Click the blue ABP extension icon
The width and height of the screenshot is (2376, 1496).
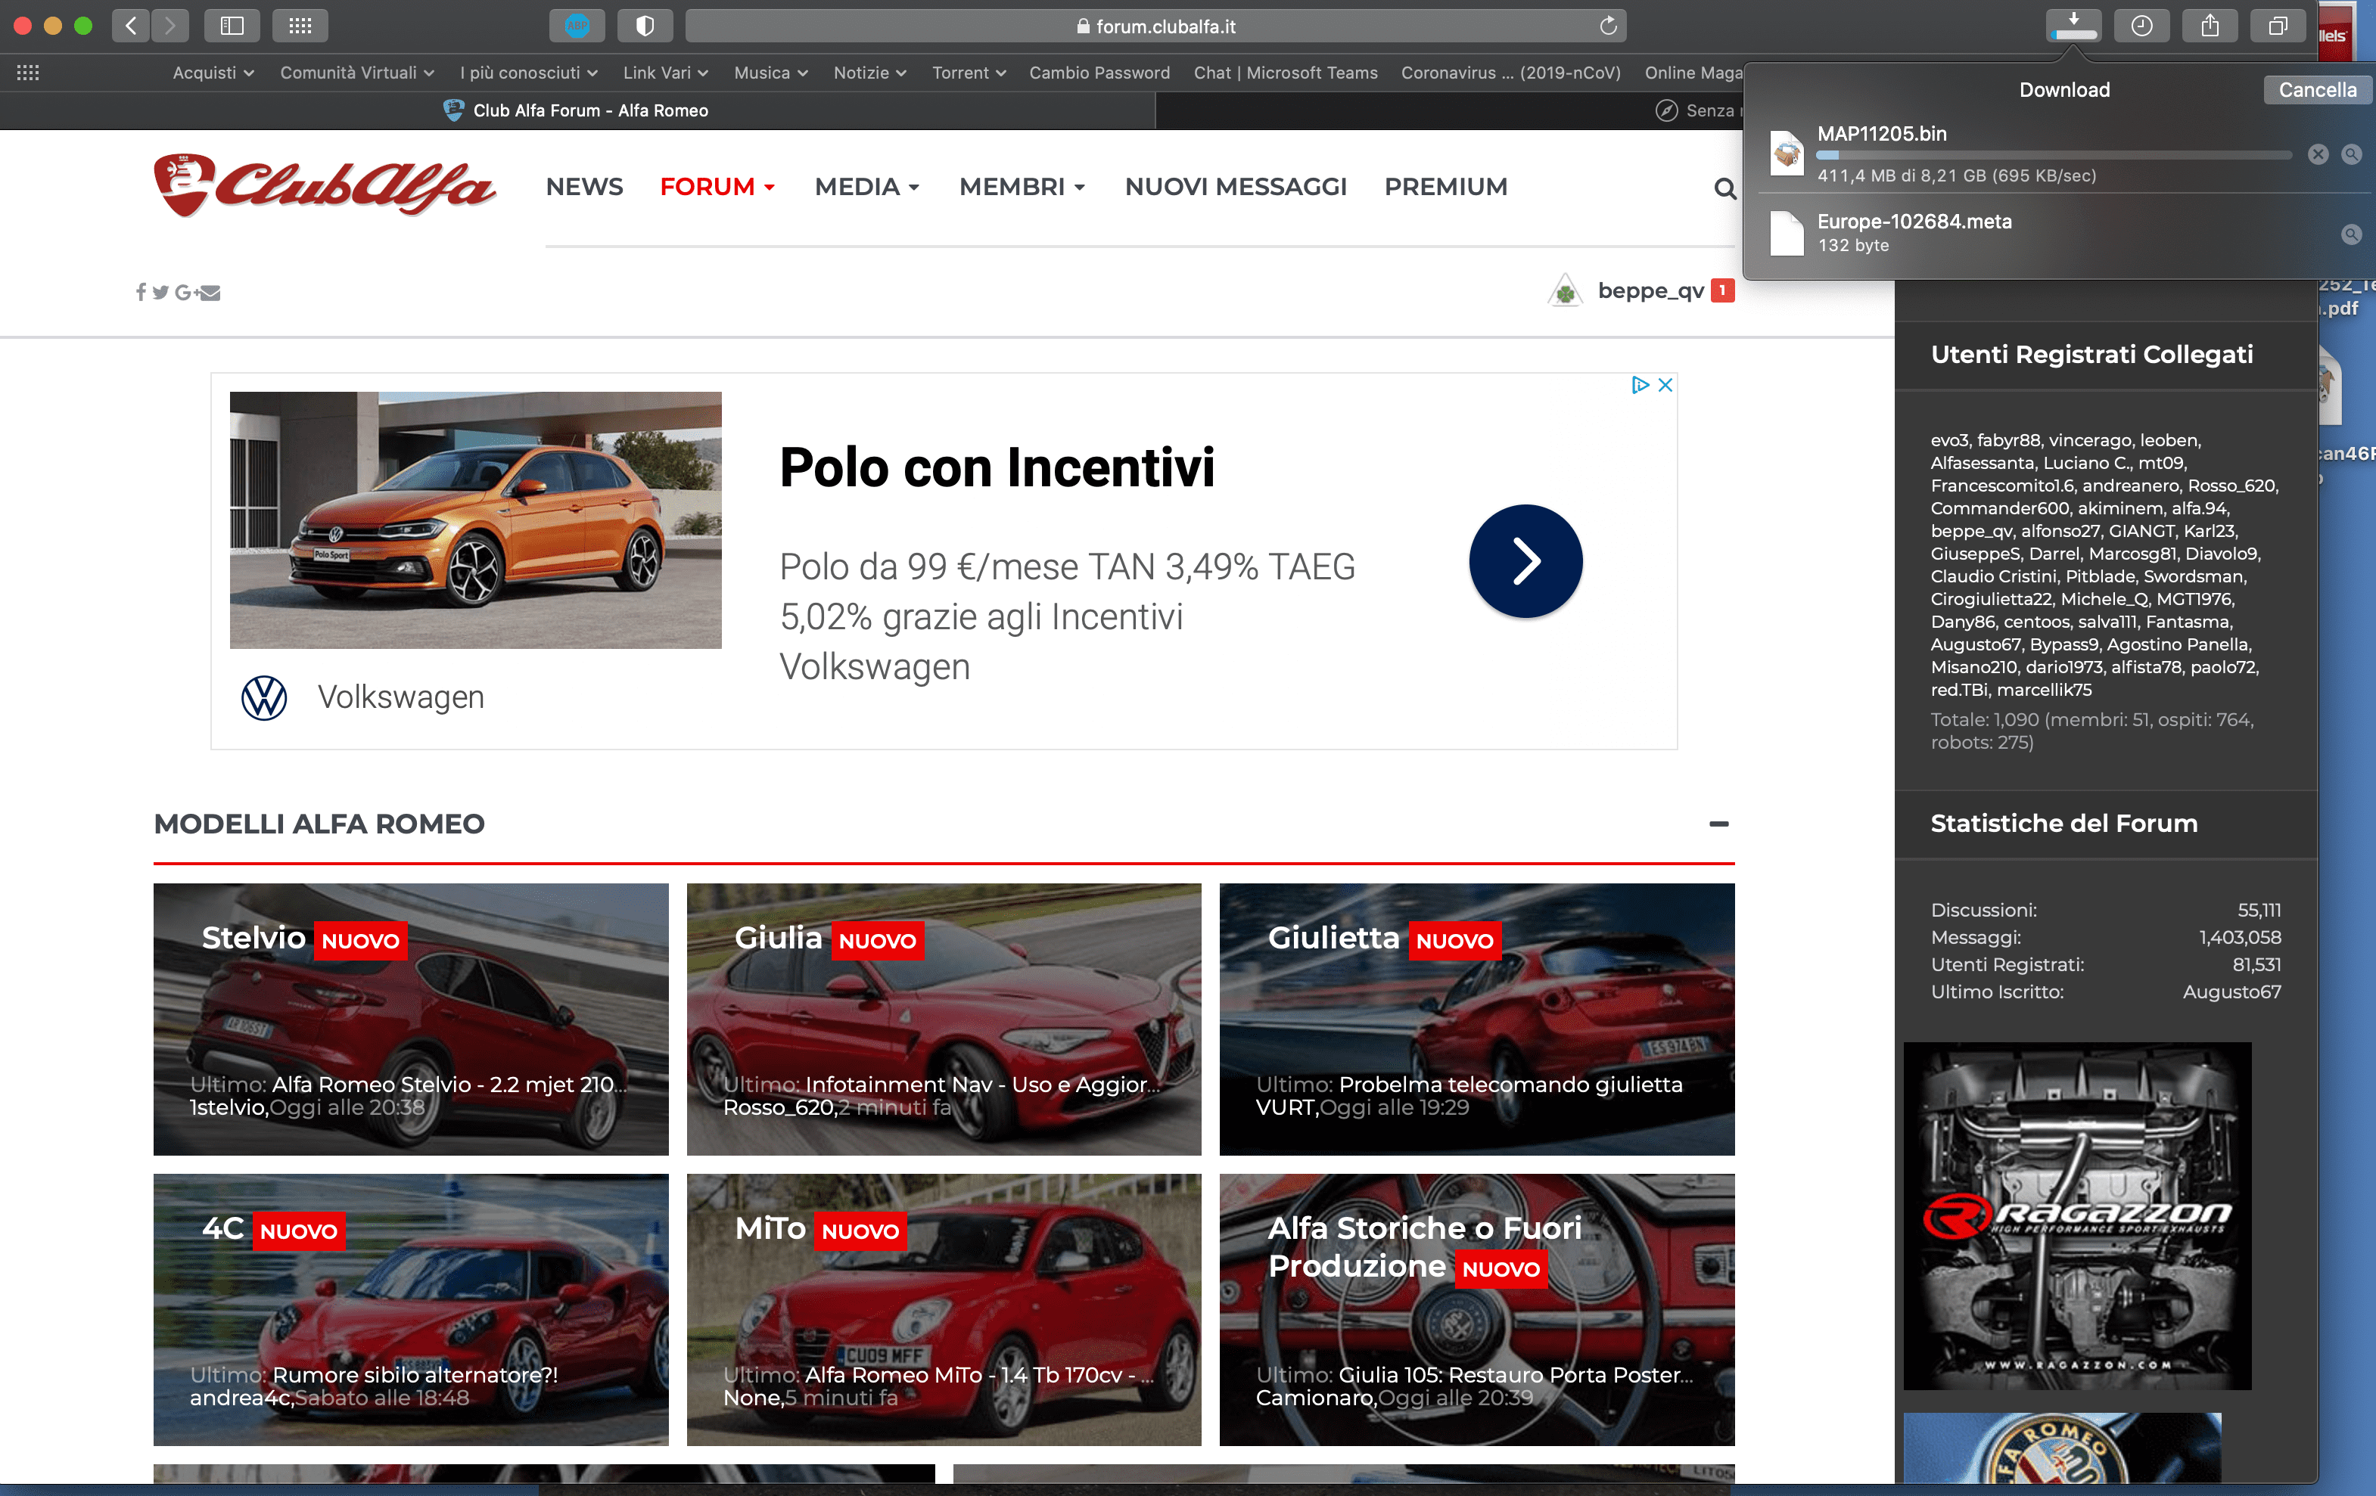577,26
